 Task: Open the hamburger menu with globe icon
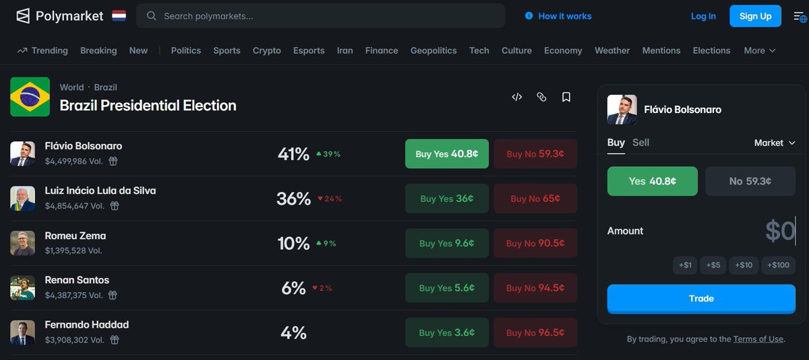click(800, 16)
